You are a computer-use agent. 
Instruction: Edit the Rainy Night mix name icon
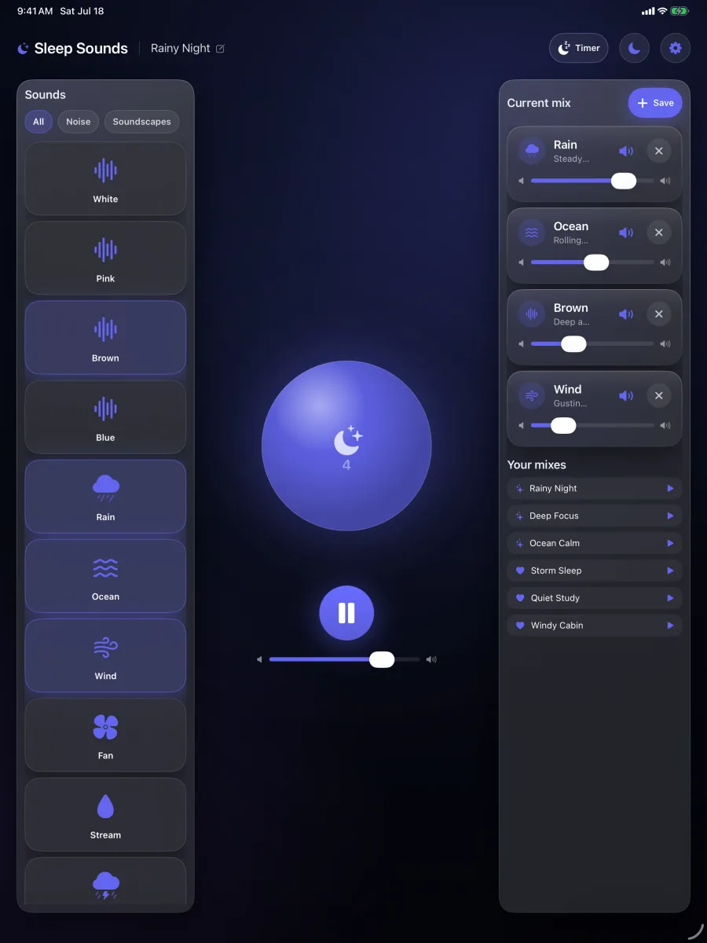pos(220,49)
